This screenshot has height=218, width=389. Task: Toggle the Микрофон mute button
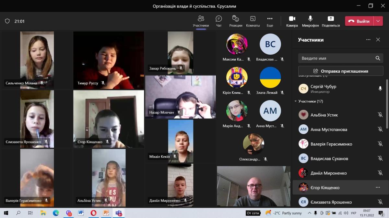tap(310, 21)
